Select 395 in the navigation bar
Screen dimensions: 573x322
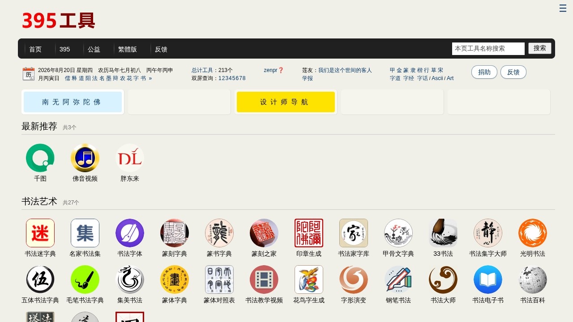coord(65,49)
